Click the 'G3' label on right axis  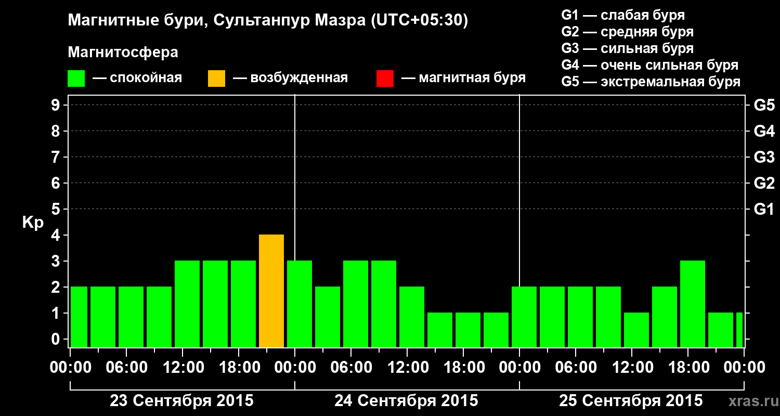click(x=764, y=158)
